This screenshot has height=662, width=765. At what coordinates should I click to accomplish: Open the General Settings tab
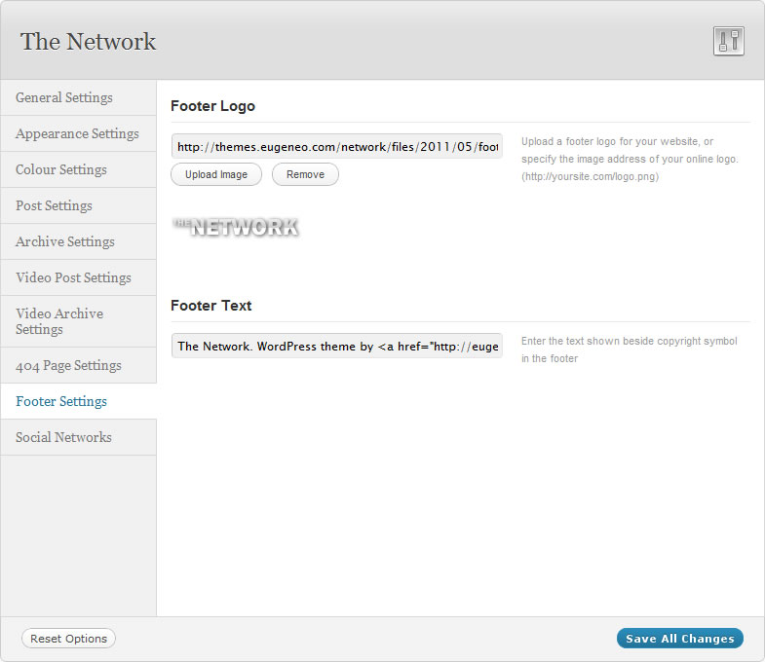click(x=64, y=97)
